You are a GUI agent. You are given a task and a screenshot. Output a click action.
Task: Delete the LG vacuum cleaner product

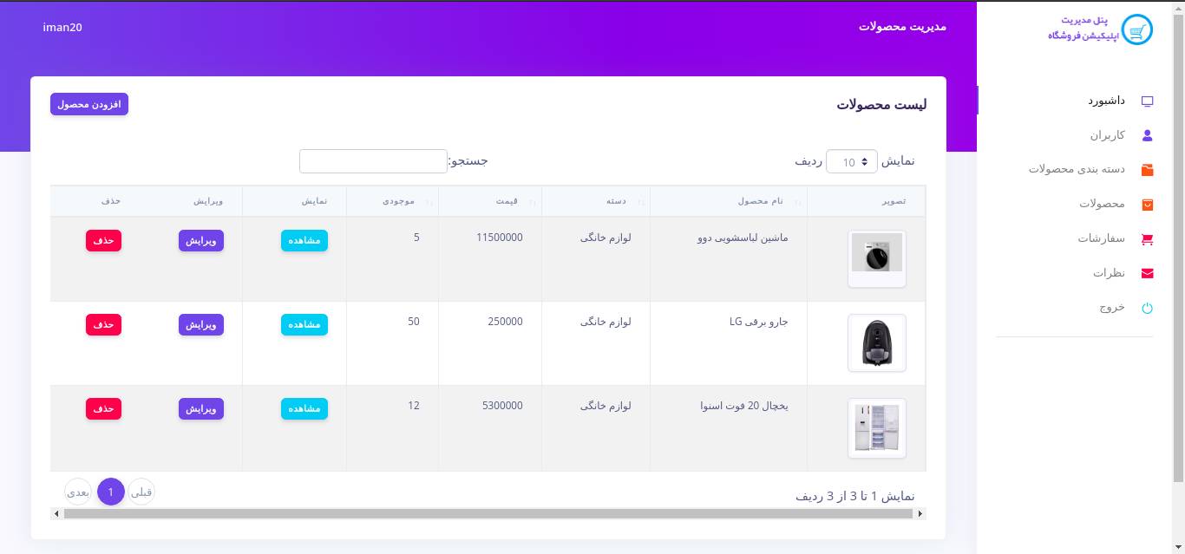103,324
